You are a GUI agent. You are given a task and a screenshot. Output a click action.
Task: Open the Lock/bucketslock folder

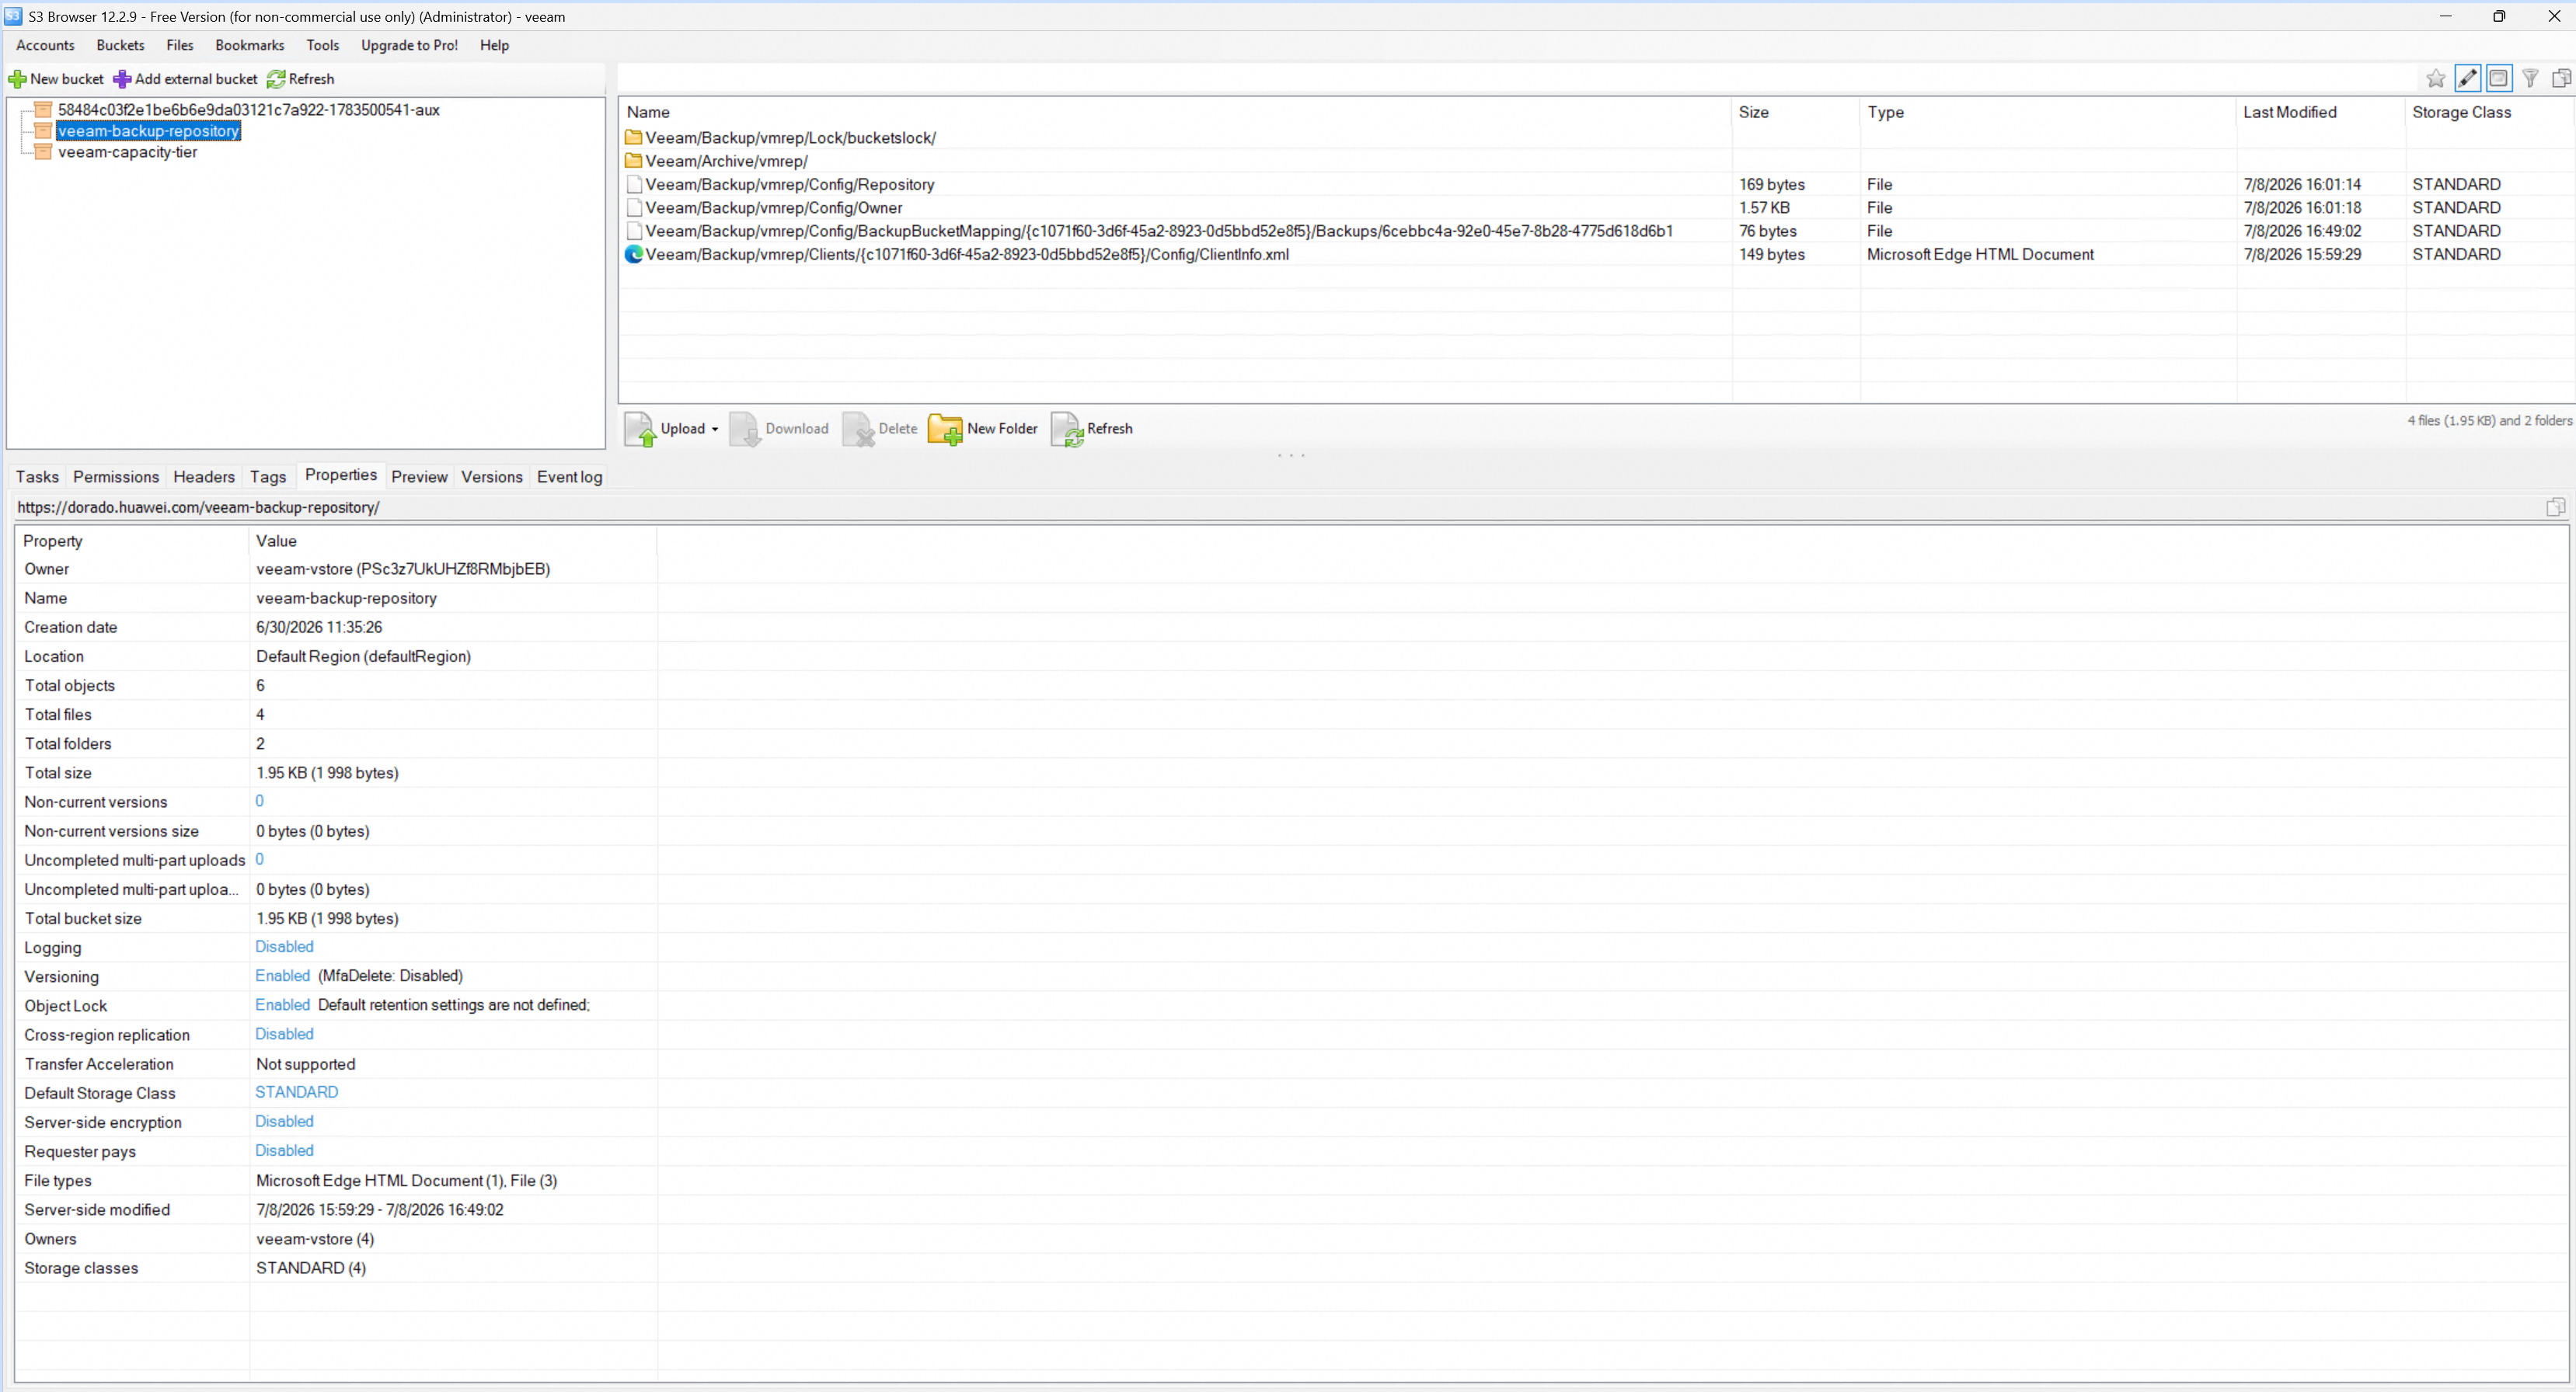coord(790,138)
